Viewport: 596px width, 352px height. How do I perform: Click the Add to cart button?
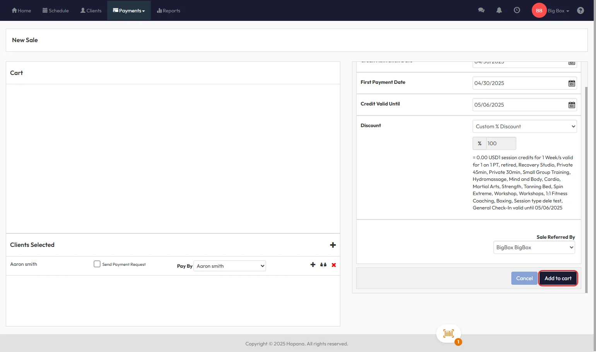pyautogui.click(x=558, y=278)
